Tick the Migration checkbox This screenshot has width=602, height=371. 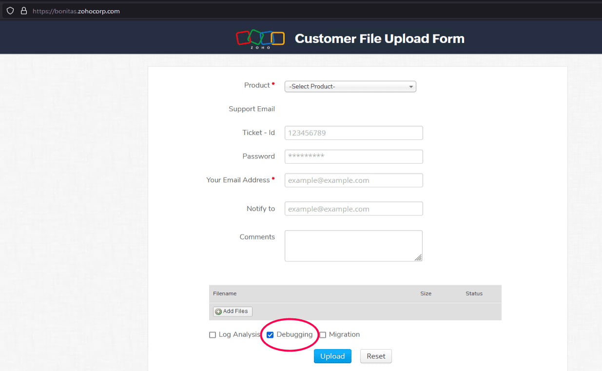(323, 335)
